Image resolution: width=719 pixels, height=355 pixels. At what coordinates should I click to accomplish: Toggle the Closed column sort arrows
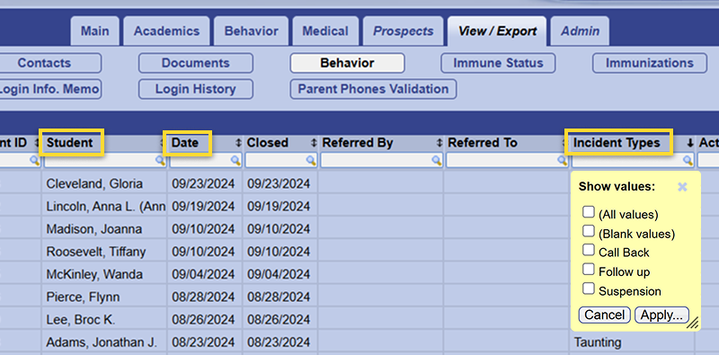(x=314, y=143)
